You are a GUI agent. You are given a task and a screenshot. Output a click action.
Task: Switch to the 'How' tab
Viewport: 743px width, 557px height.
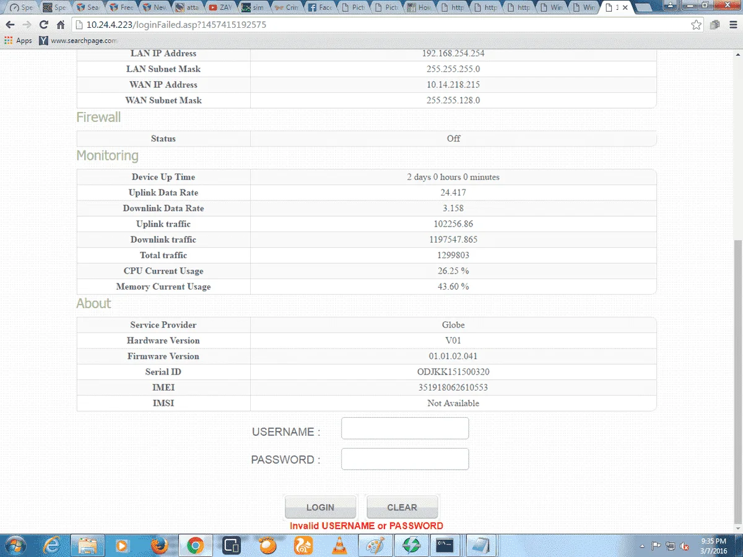pyautogui.click(x=420, y=8)
